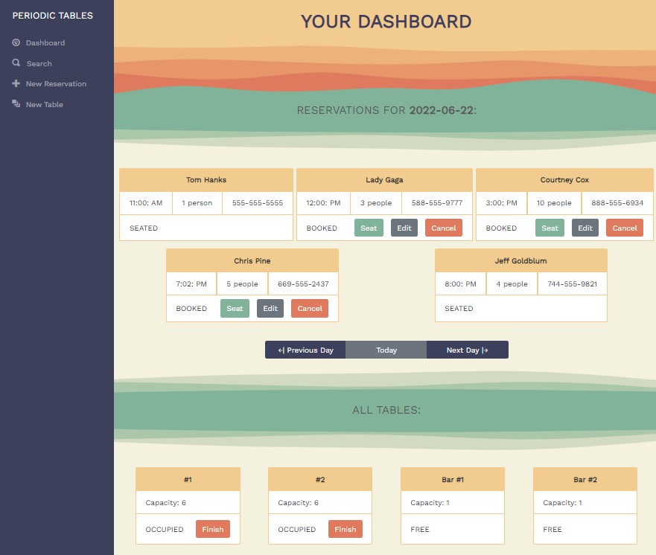Open the New Table sidebar link
The width and height of the screenshot is (656, 555).
45,104
